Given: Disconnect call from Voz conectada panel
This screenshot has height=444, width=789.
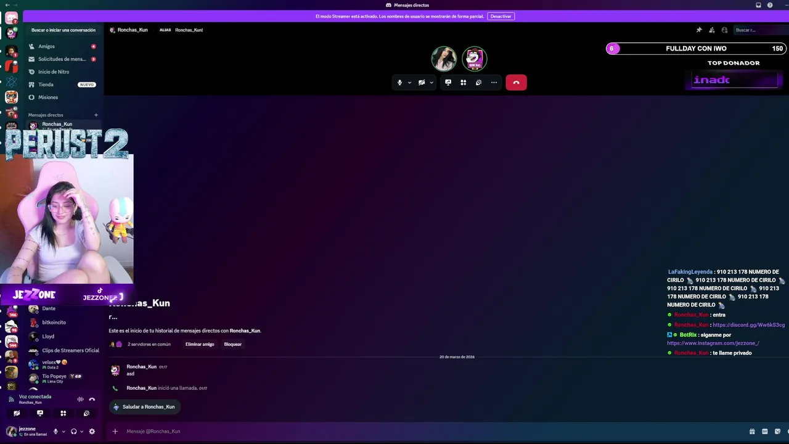Looking at the screenshot, I should (x=92, y=399).
